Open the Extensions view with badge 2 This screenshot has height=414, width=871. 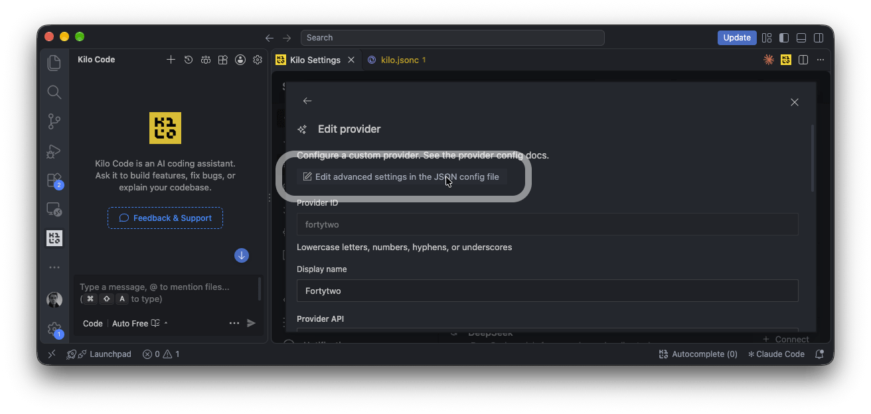coord(54,180)
